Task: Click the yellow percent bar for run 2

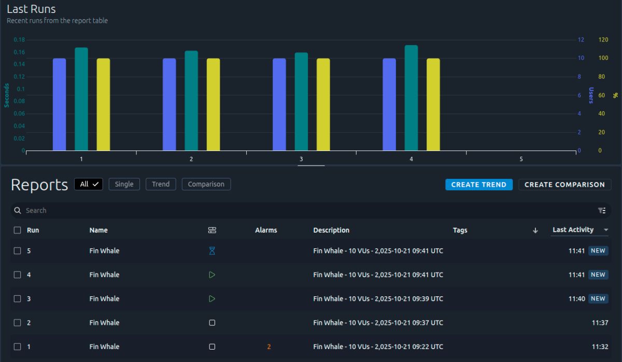Action: point(213,104)
